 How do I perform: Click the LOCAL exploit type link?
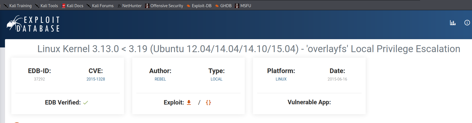pyautogui.click(x=217, y=79)
